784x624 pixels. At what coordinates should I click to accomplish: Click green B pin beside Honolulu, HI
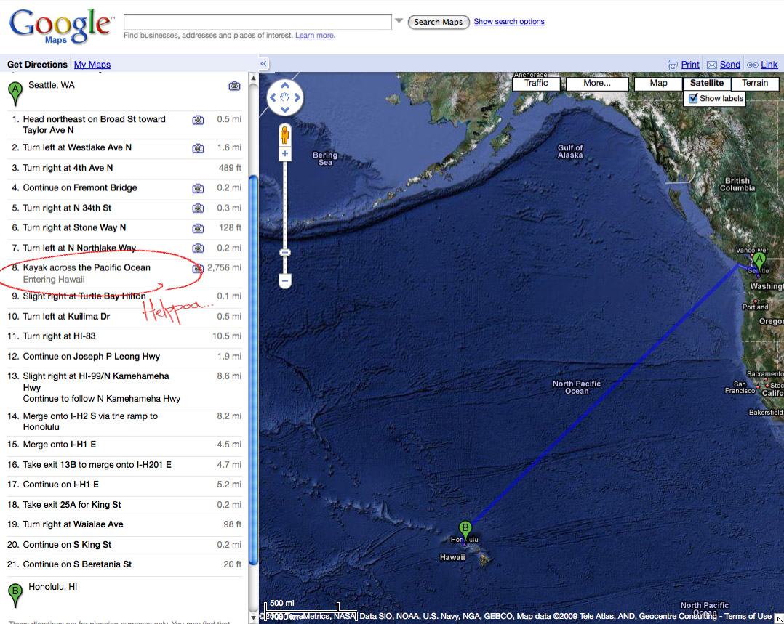[x=15, y=595]
